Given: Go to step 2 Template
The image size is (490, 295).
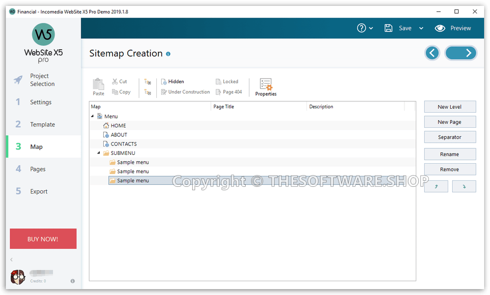Looking at the screenshot, I should point(43,124).
